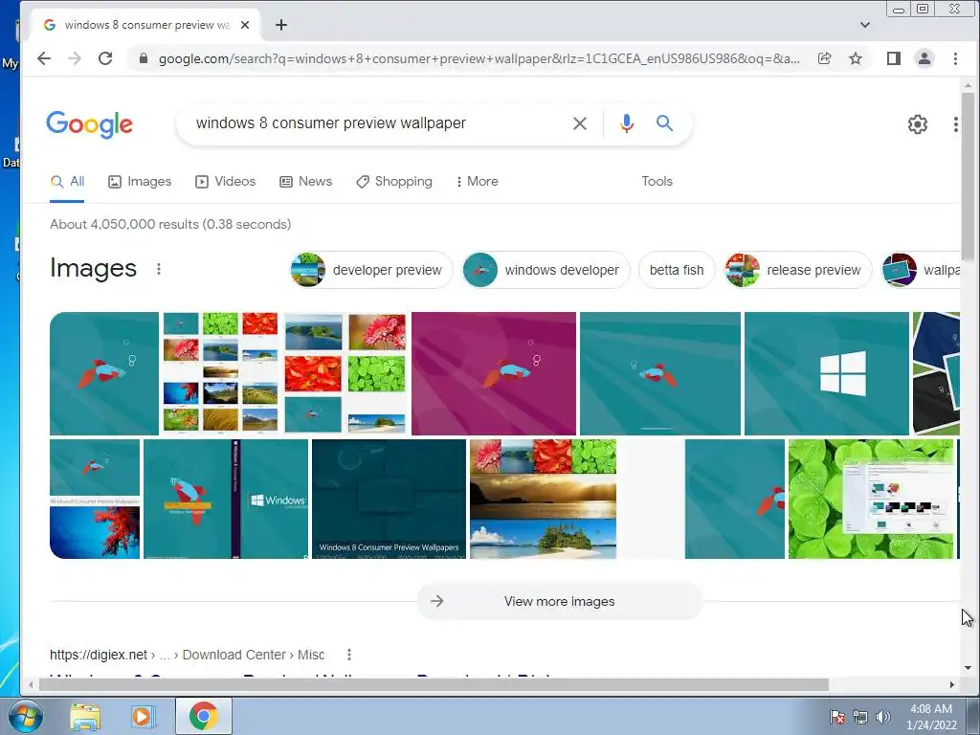Image resolution: width=980 pixels, height=735 pixels.
Task: Submit search with magnifier icon
Action: click(664, 123)
